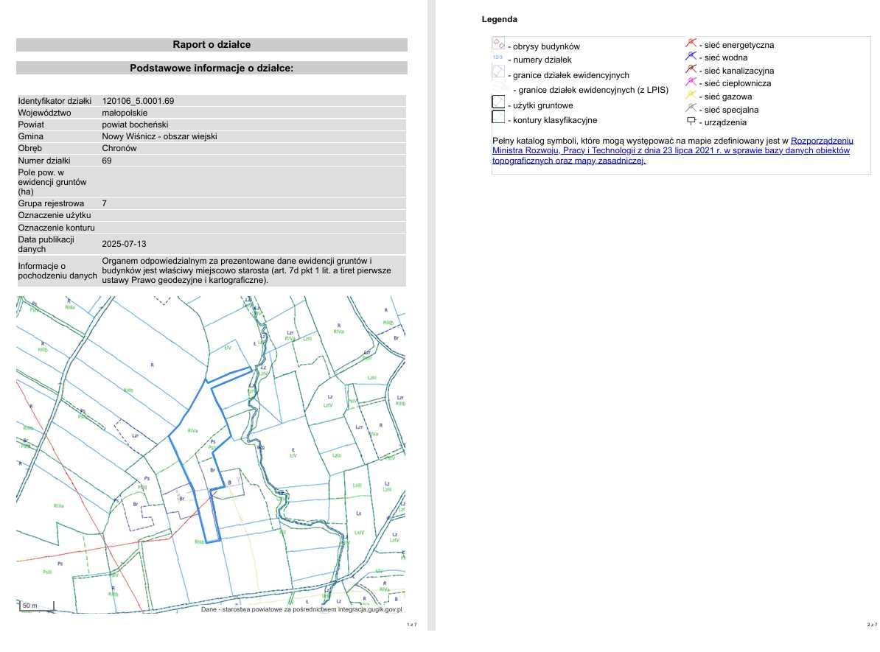Click the sieć wodna legend icon

(691, 56)
